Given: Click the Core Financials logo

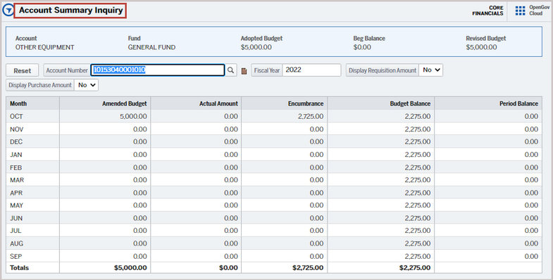Looking at the screenshot, I should click(x=487, y=11).
